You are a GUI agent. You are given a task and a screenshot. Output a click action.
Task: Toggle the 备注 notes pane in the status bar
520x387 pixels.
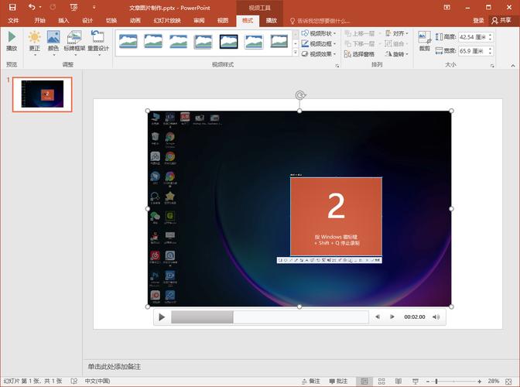point(311,382)
